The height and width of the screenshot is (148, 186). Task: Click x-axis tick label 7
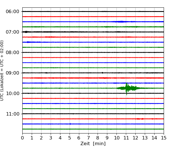[x=88, y=138]
